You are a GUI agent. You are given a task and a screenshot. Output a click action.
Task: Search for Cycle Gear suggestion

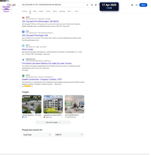click(37, 135)
